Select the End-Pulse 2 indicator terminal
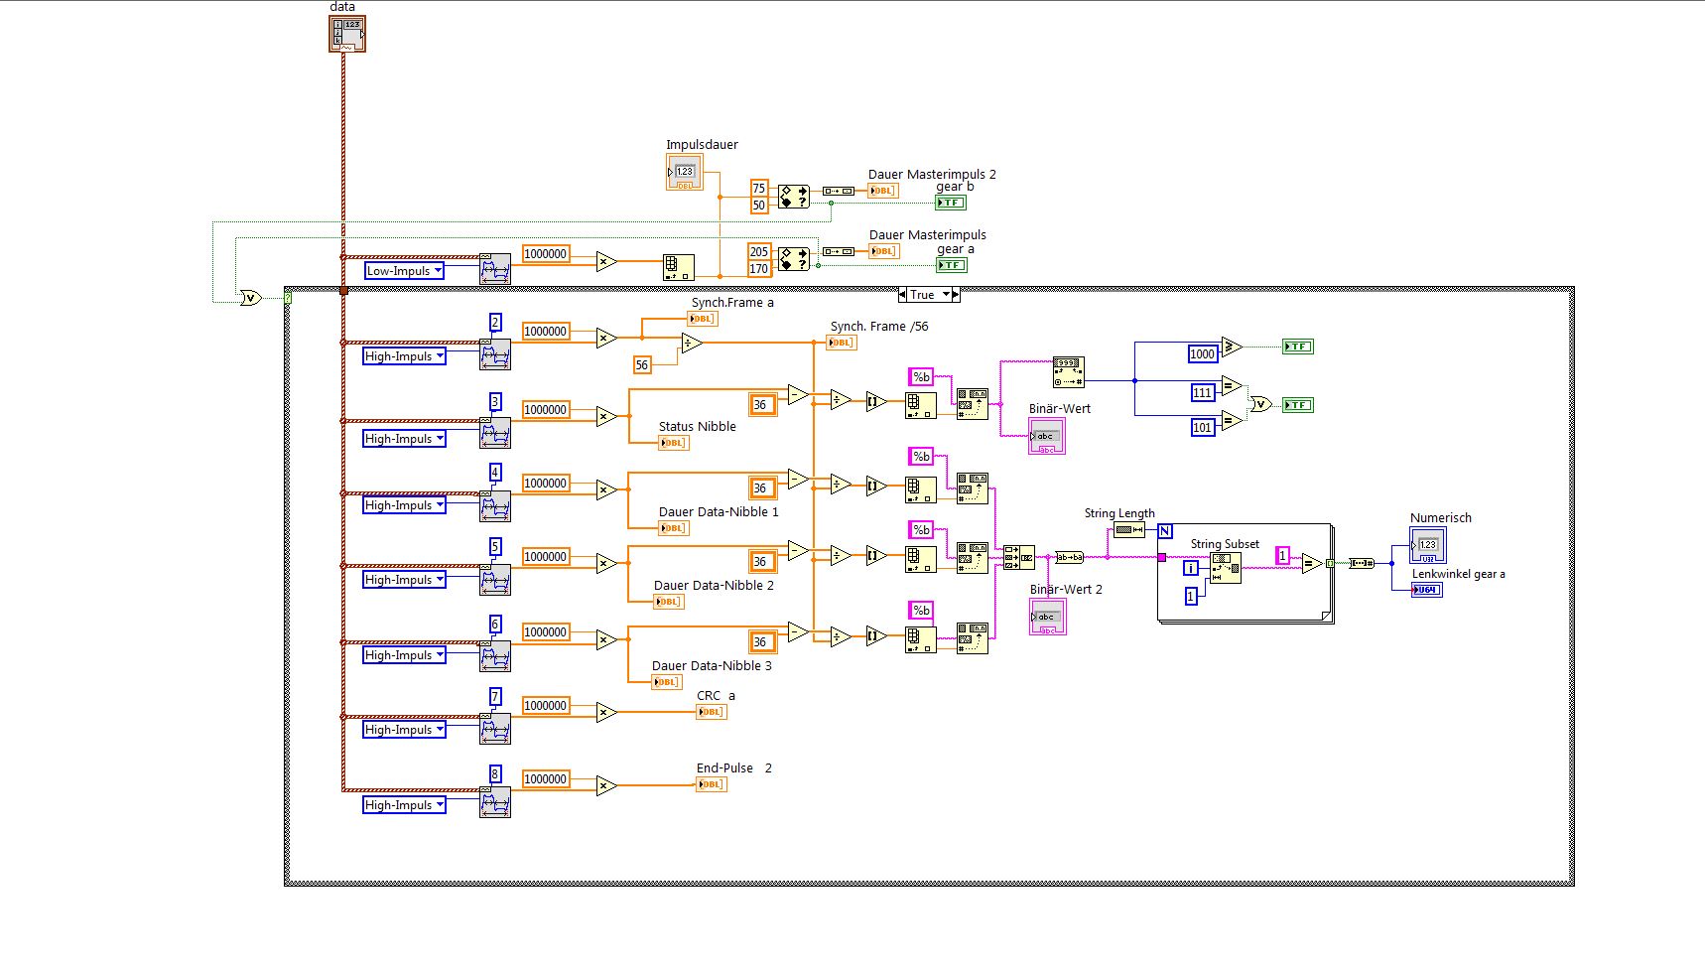 tap(712, 784)
